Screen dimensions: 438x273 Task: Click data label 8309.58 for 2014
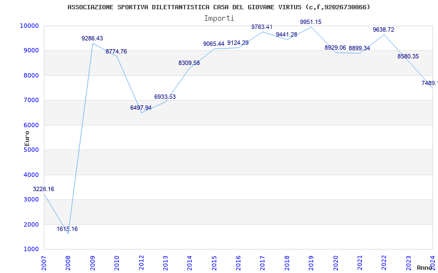click(x=189, y=63)
